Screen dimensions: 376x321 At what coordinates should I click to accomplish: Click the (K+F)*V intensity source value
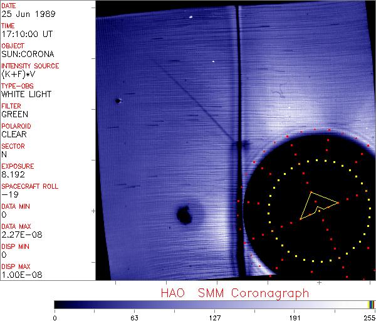pos(19,74)
